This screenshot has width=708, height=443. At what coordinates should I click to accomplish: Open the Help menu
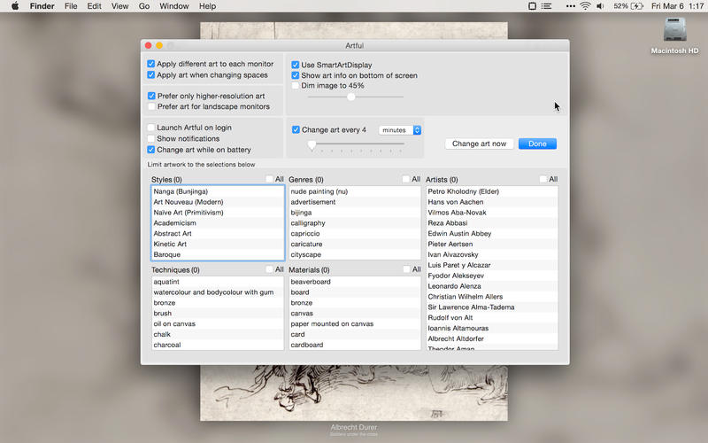[x=207, y=6]
